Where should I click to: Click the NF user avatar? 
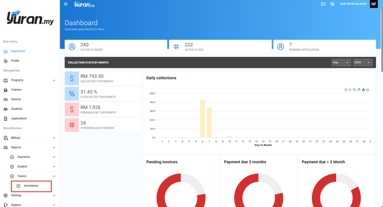pos(374,4)
